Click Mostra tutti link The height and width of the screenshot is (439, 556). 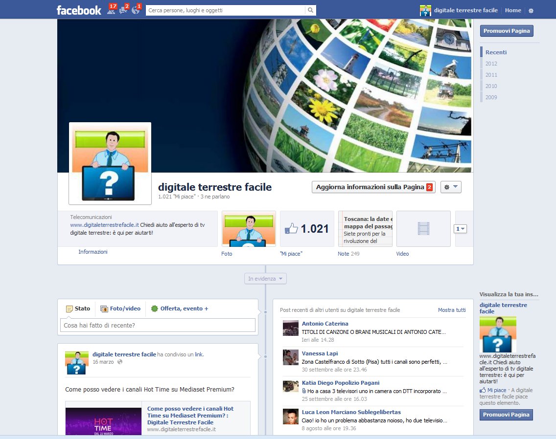452,310
